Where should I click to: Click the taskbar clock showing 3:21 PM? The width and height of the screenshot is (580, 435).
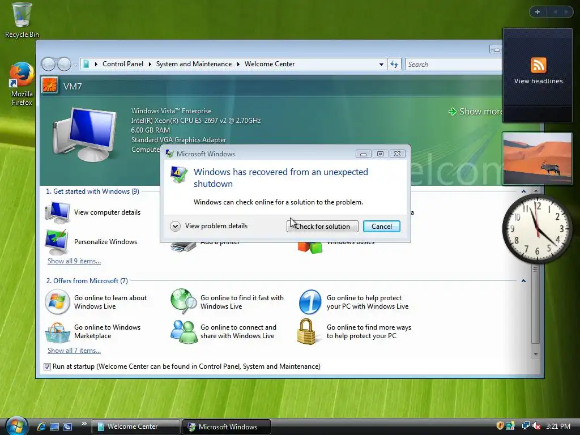tap(558, 426)
